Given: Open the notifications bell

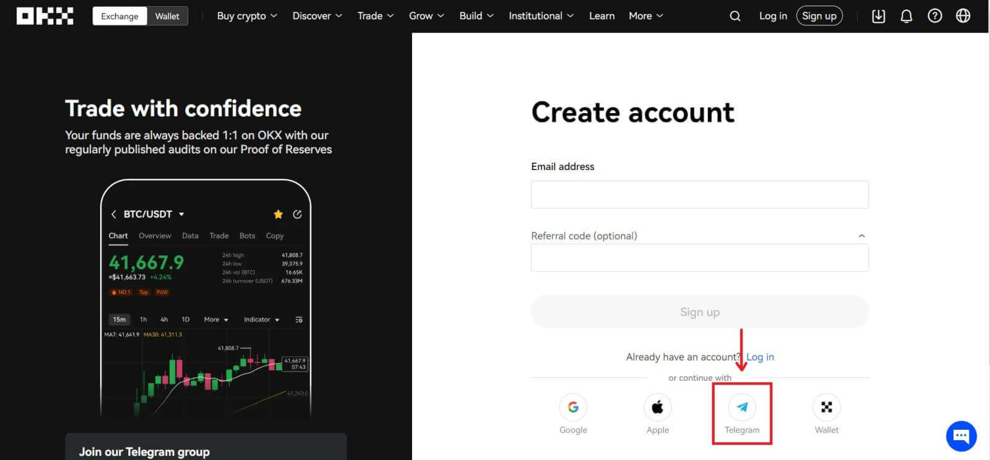Looking at the screenshot, I should coord(906,16).
